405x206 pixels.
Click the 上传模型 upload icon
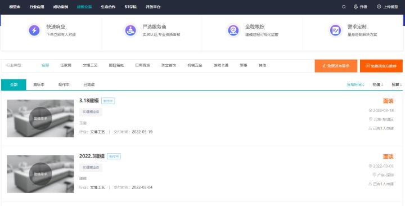click(x=379, y=7)
